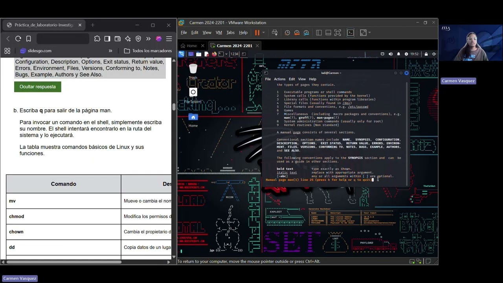Expand power options dropdown arrow

tap(263, 33)
